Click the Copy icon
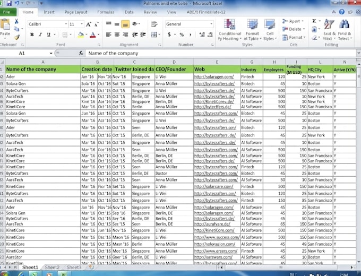This screenshot has width=361, height=276. (16, 29)
